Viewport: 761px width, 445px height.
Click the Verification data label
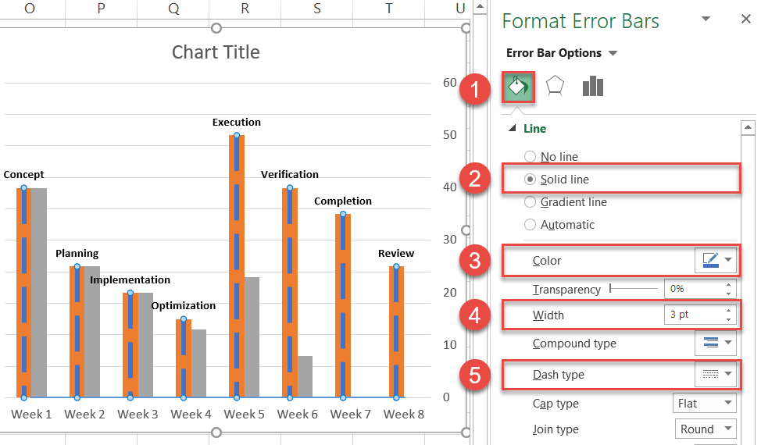click(290, 175)
